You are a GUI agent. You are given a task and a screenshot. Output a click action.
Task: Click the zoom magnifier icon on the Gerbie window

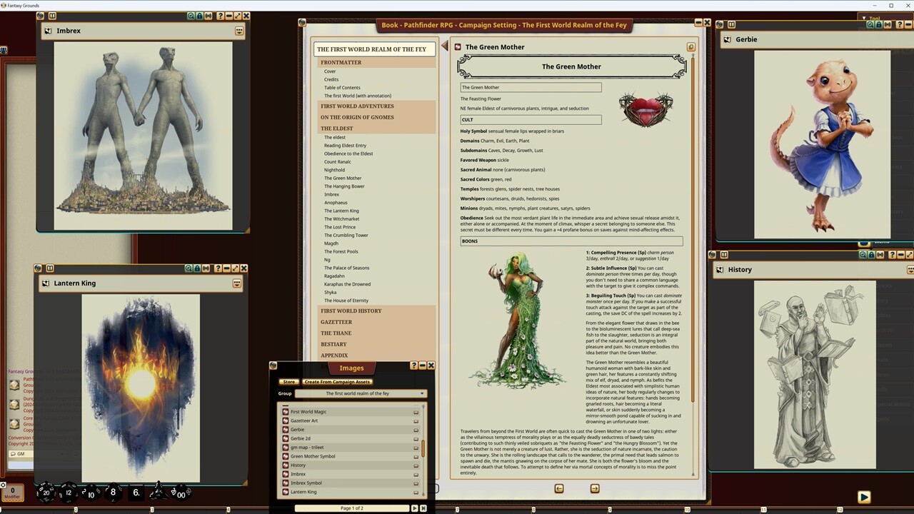point(870,24)
